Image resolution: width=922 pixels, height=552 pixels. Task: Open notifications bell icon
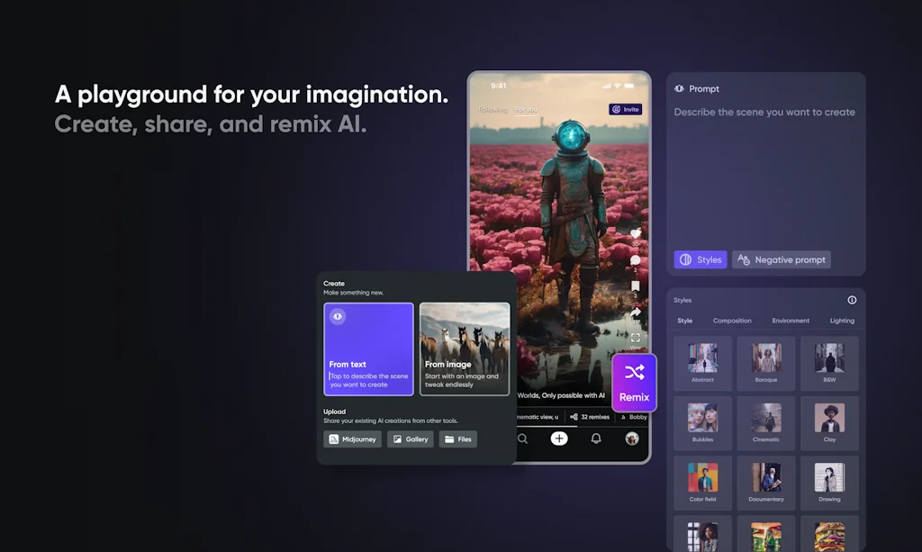click(595, 439)
